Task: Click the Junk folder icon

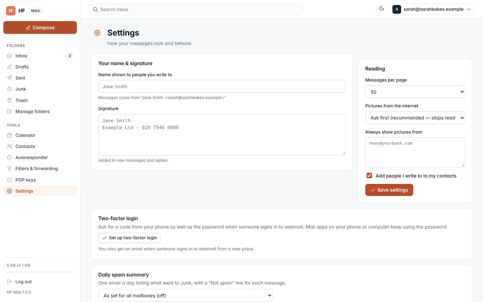Action: click(x=9, y=89)
